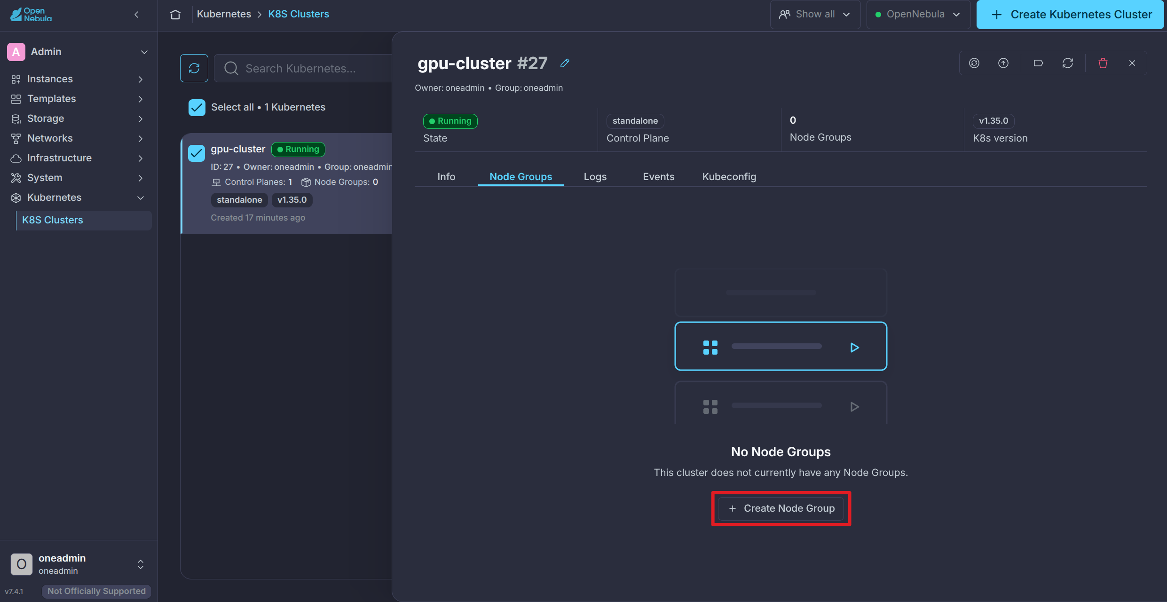Collapse the sidebar with the arrow icon

(x=136, y=15)
